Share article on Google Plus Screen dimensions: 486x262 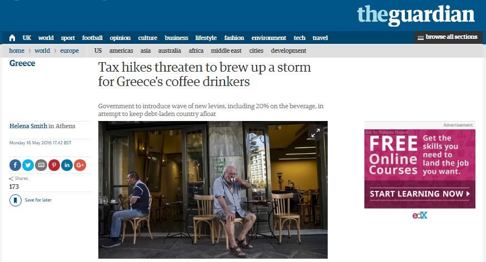point(80,165)
